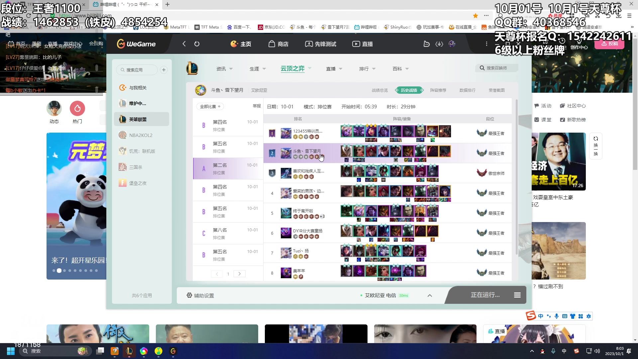Click bilibili 动态 avatar icon
This screenshot has height=359, width=638.
54,108
